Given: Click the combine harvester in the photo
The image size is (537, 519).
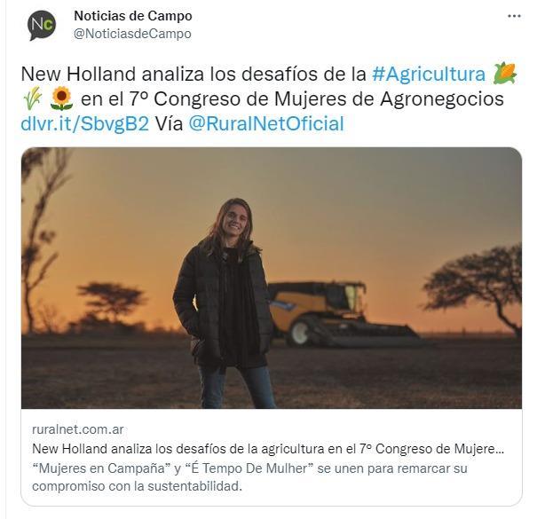Looking at the screenshot, I should (x=343, y=313).
